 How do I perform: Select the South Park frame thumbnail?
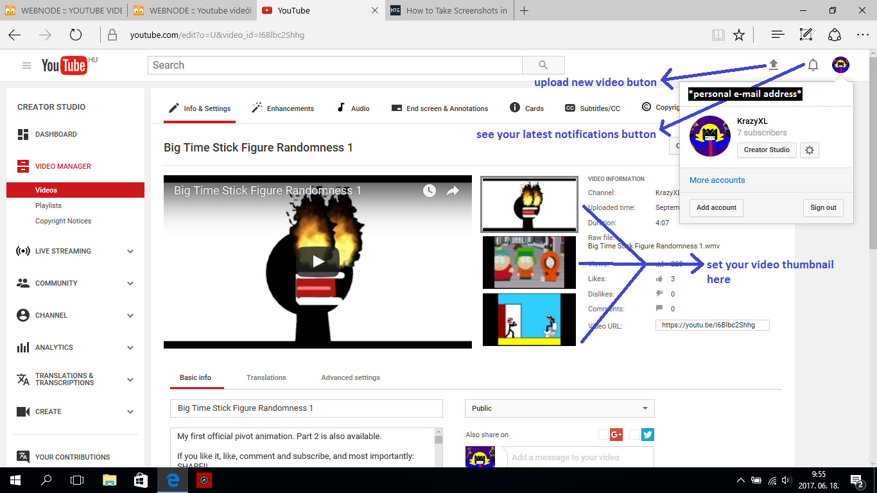pyautogui.click(x=529, y=263)
